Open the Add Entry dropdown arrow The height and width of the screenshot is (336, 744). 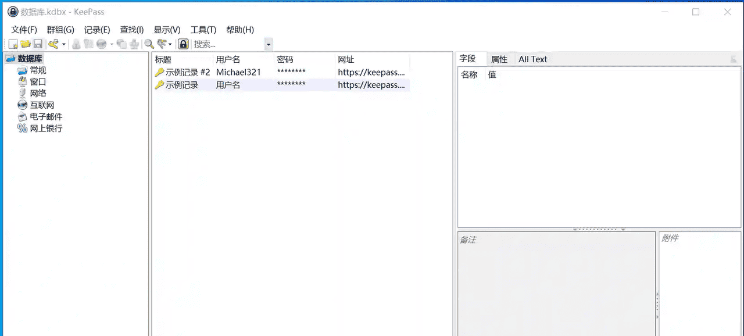170,44
